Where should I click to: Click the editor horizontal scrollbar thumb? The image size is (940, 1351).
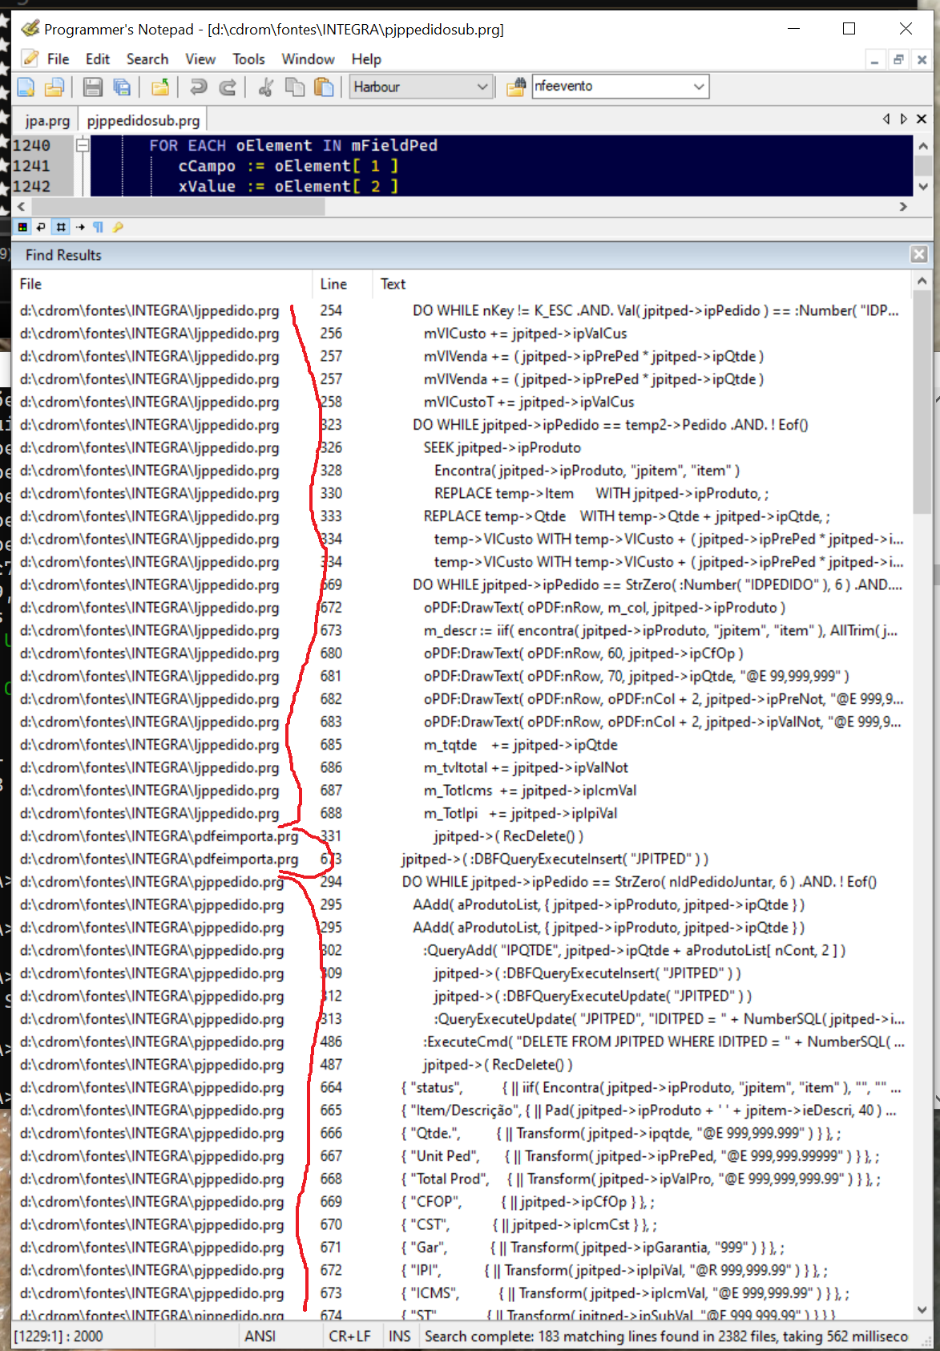[178, 207]
